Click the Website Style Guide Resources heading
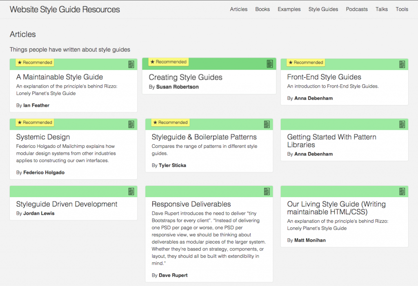The image size is (418, 286). 65,9
